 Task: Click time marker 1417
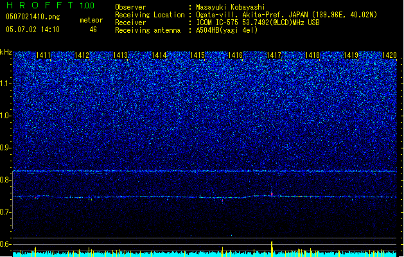pyautogui.click(x=274, y=55)
